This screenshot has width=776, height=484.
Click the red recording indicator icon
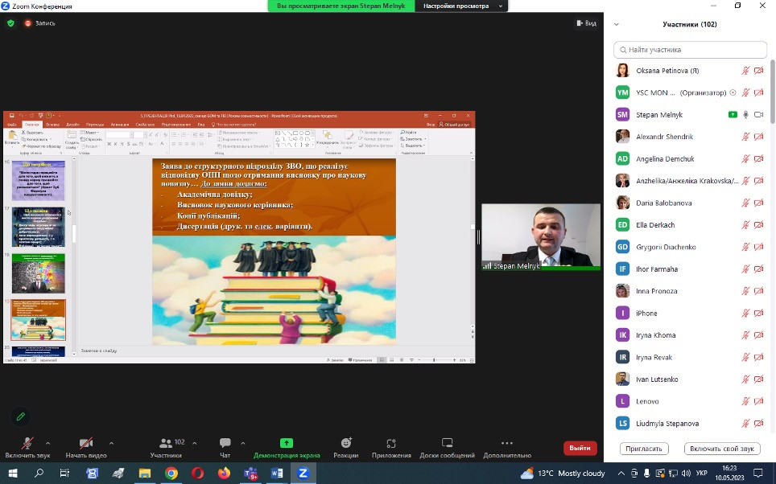point(28,23)
